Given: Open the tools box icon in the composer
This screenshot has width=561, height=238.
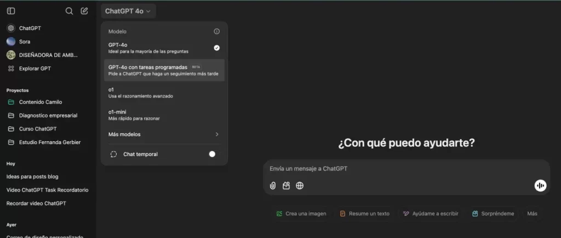Looking at the screenshot, I should pyautogui.click(x=286, y=186).
